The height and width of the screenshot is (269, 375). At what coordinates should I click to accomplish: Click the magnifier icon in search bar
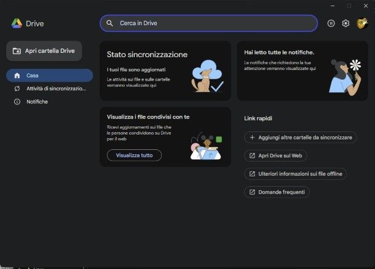[110, 23]
